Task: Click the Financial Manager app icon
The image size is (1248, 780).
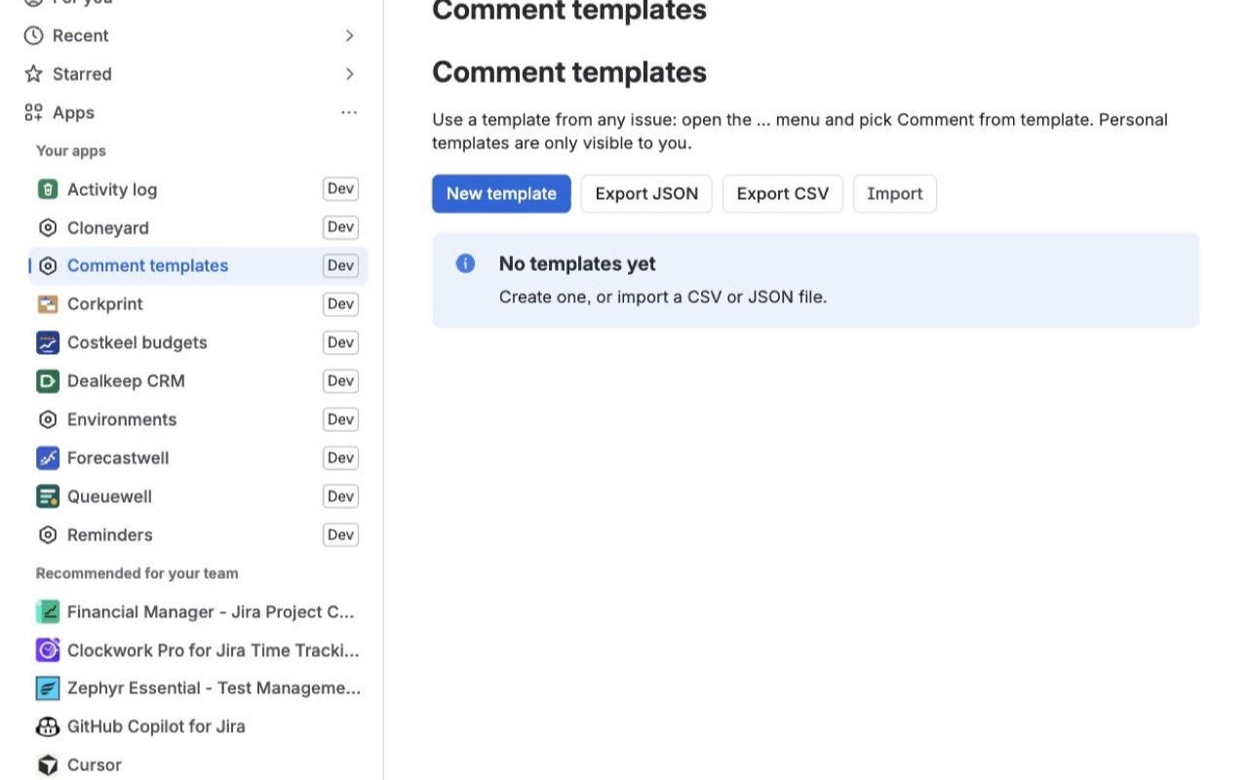Action: tap(48, 611)
